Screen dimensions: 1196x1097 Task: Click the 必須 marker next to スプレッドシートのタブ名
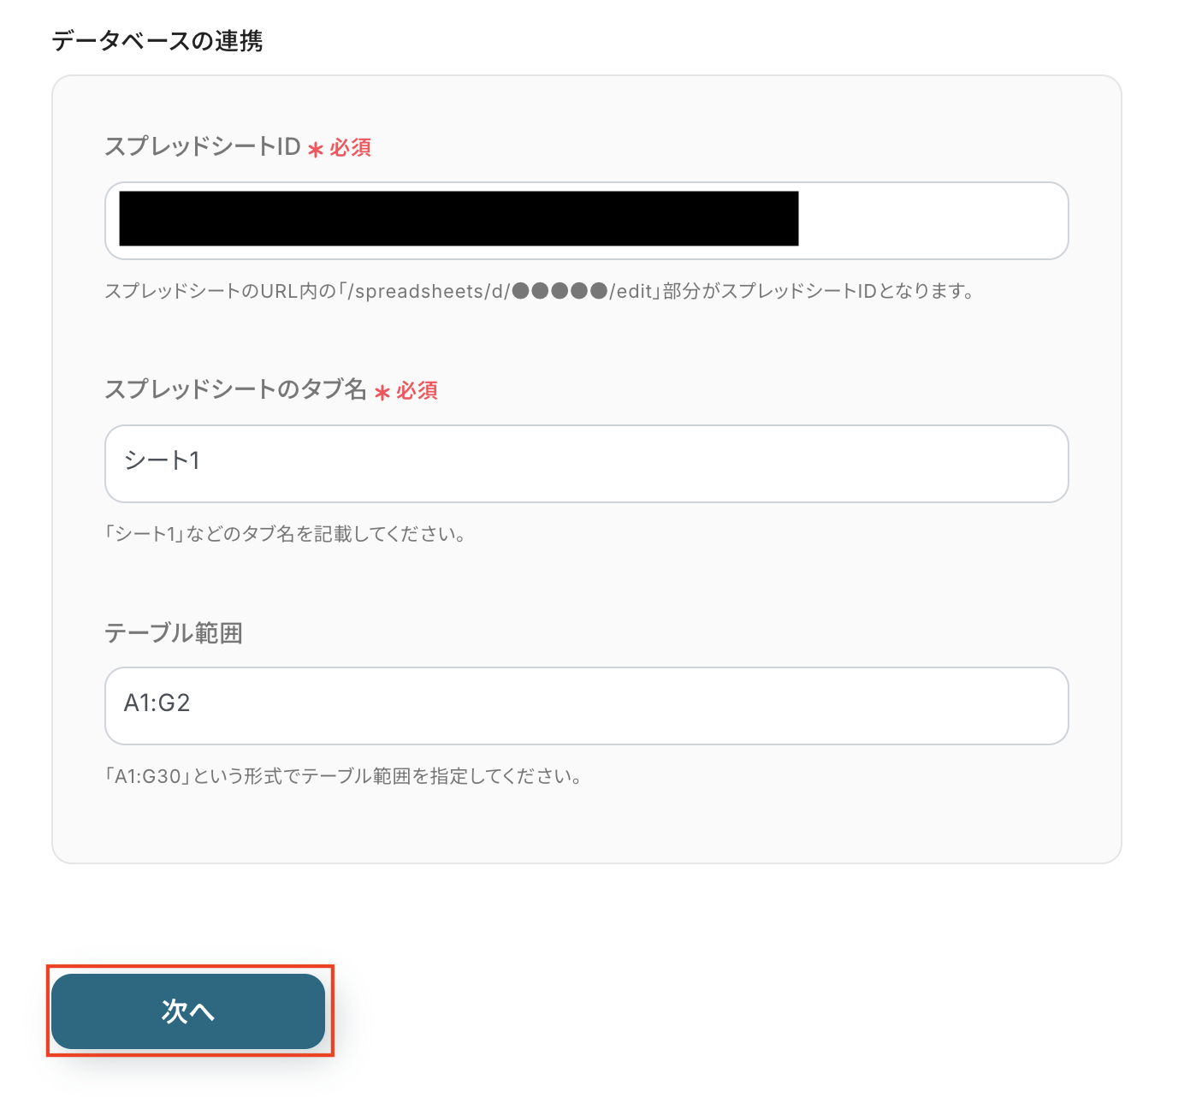click(x=417, y=391)
